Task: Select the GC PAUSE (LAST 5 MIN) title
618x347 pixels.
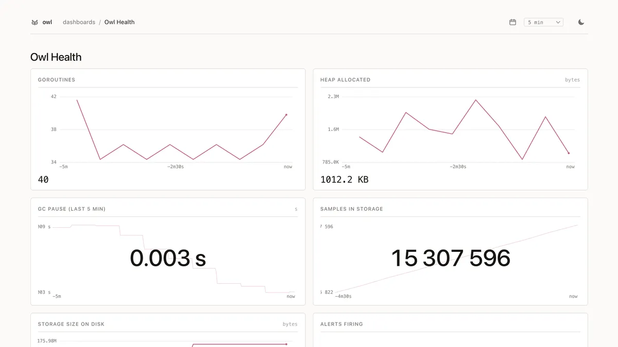Action: pos(72,209)
